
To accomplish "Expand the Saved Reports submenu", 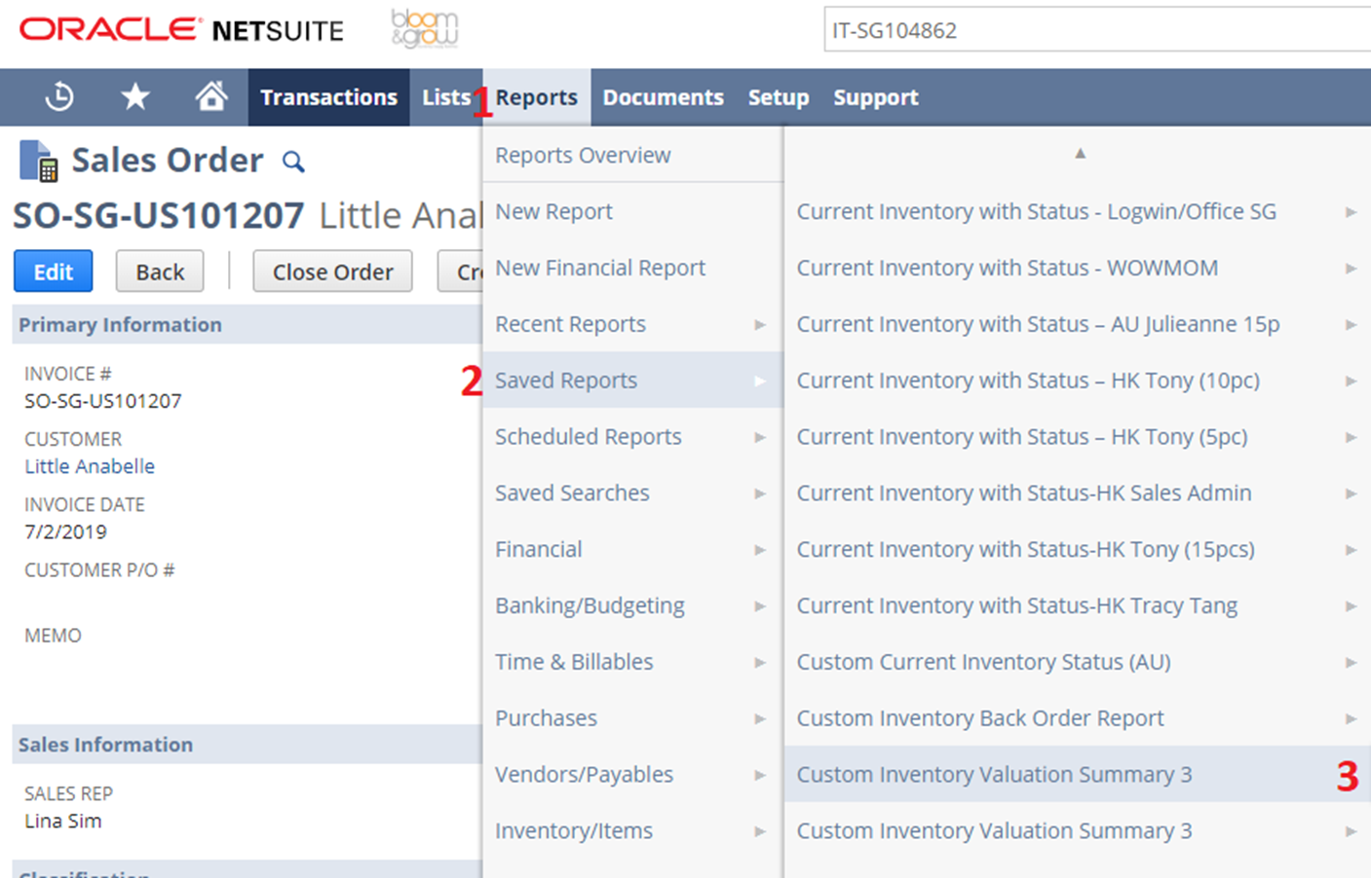I will point(632,381).
